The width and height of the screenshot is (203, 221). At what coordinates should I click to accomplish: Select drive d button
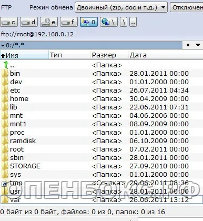pyautogui.click(x=29, y=22)
